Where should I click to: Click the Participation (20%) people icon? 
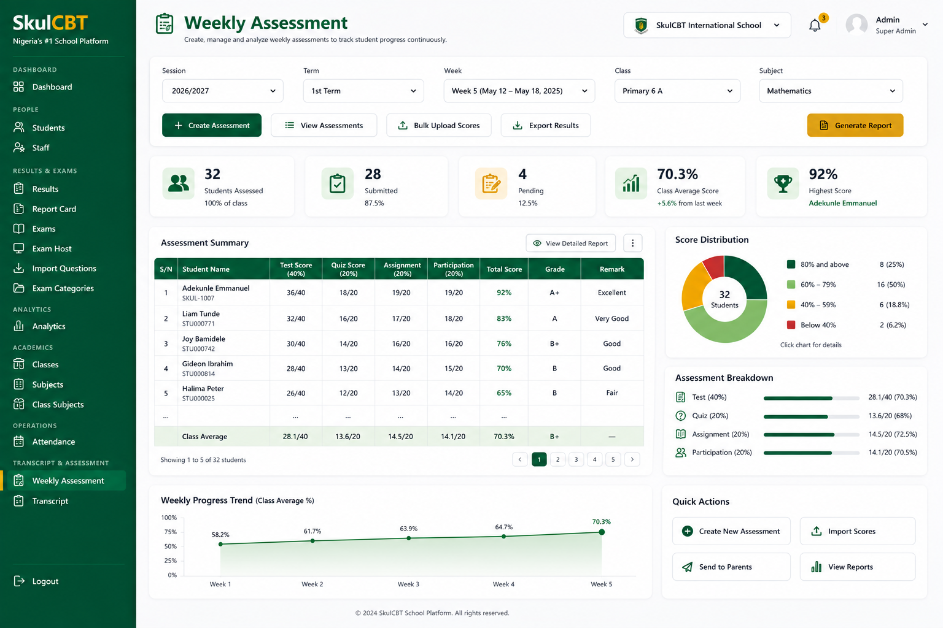tap(680, 452)
